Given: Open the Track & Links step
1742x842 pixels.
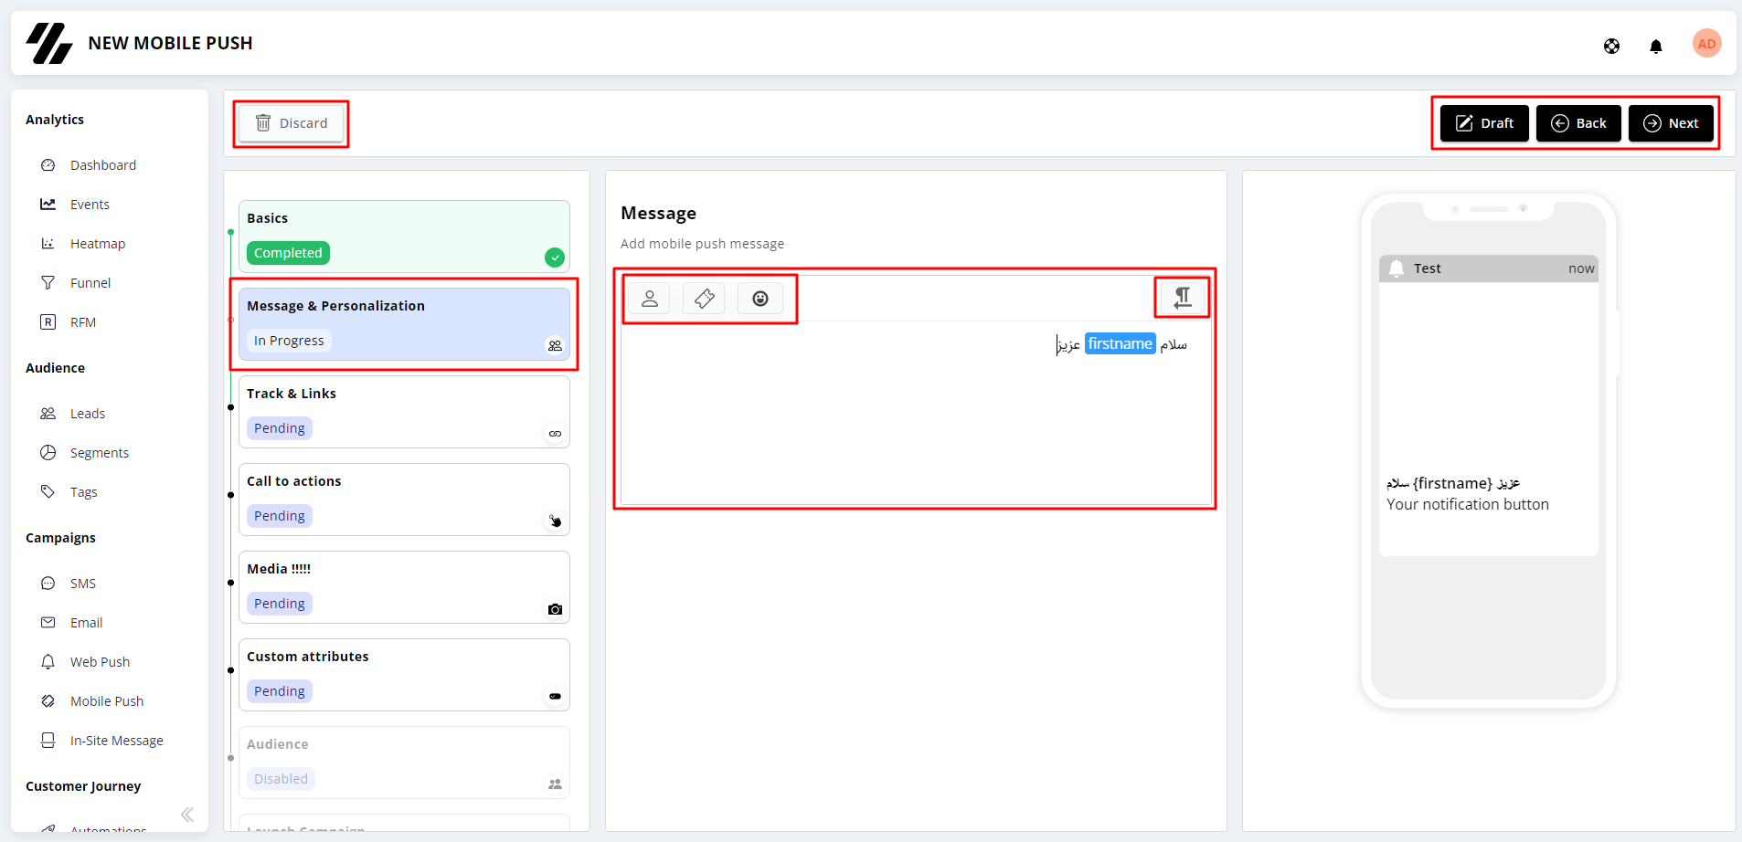Looking at the screenshot, I should 404,412.
